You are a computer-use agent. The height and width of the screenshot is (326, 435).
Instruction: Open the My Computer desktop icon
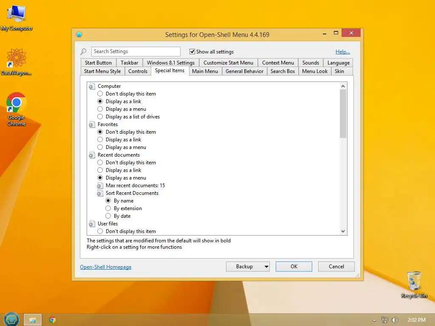point(17,17)
